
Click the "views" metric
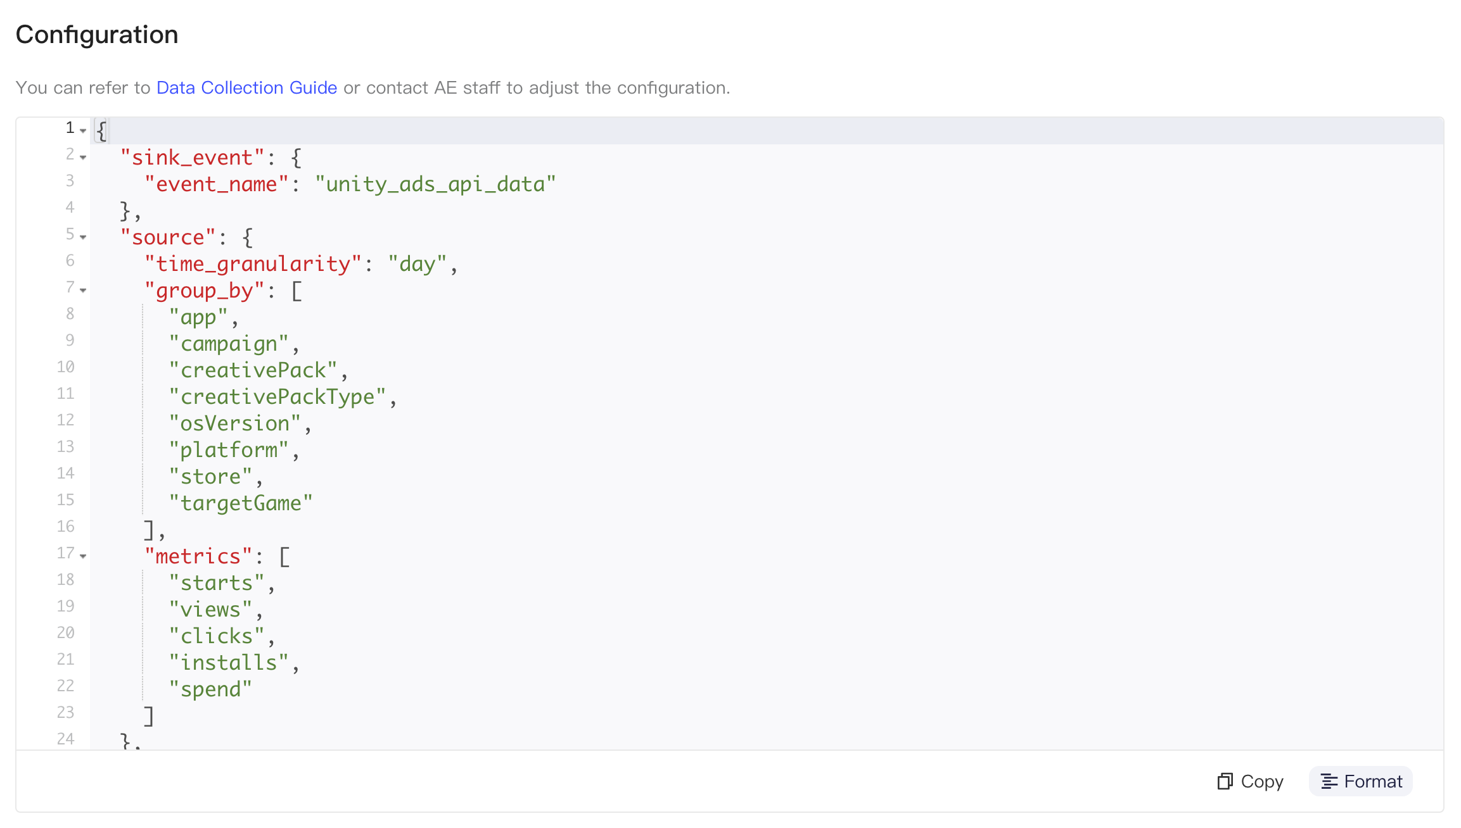coord(210,610)
